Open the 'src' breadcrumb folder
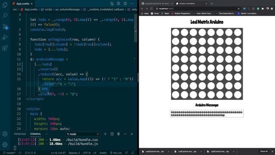 (x=15, y=9)
